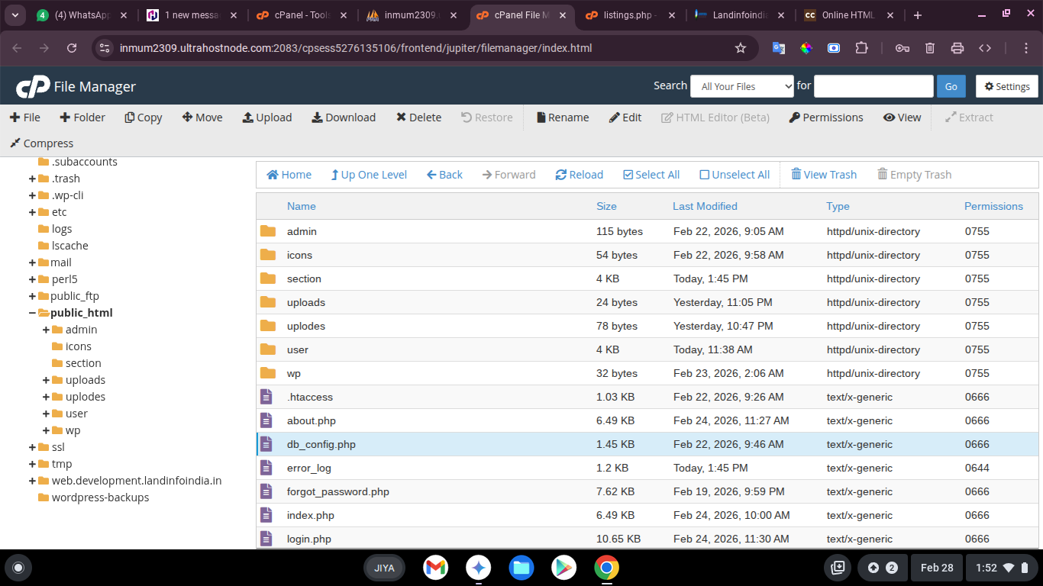Open View Trash bin

(x=796, y=175)
